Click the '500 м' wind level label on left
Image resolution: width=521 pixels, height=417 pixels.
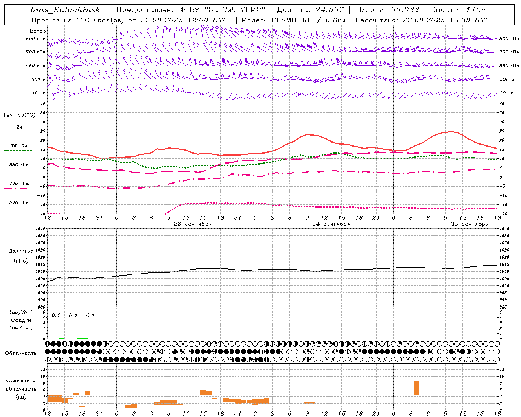(x=39, y=79)
